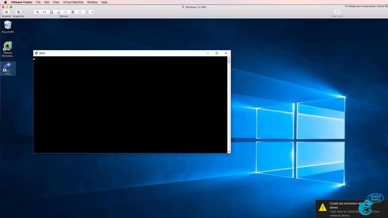The height and width of the screenshot is (218, 388).
Task: Open the wrench settings icon in Devices group
Action: click(x=38, y=12)
